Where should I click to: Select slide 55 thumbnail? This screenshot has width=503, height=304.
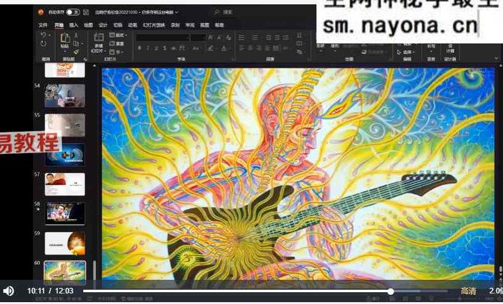point(65,125)
